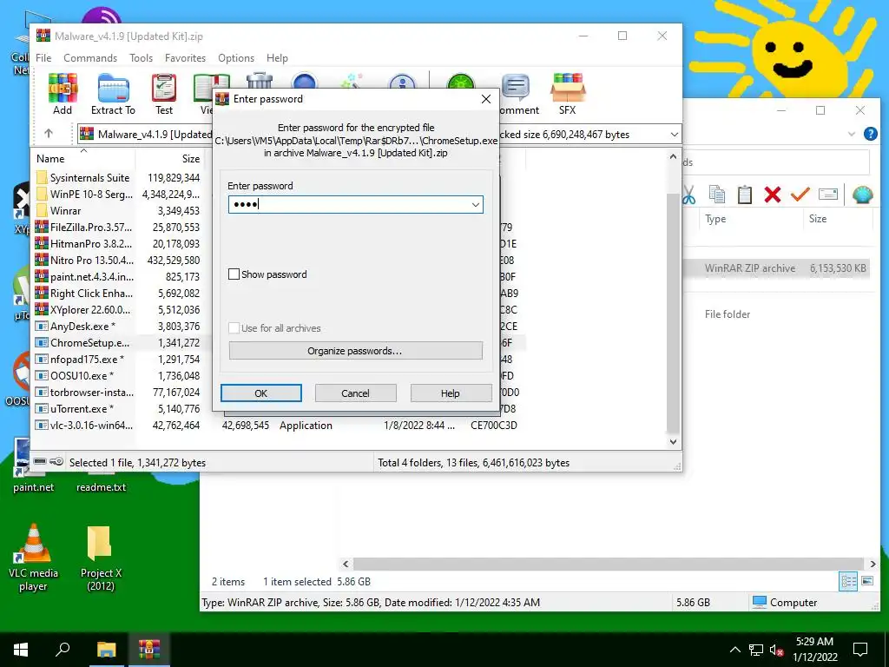889x667 pixels.
Task: Click blue help question mark in XYplorer
Action: [x=870, y=134]
